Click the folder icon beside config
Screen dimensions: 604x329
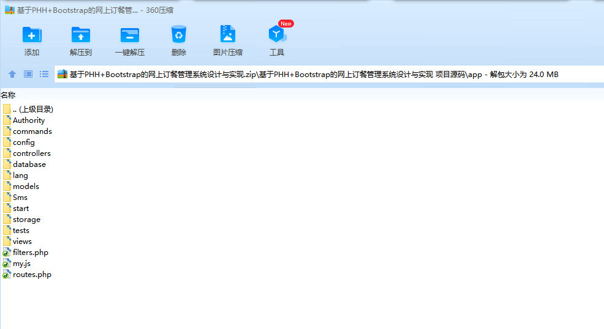point(7,142)
